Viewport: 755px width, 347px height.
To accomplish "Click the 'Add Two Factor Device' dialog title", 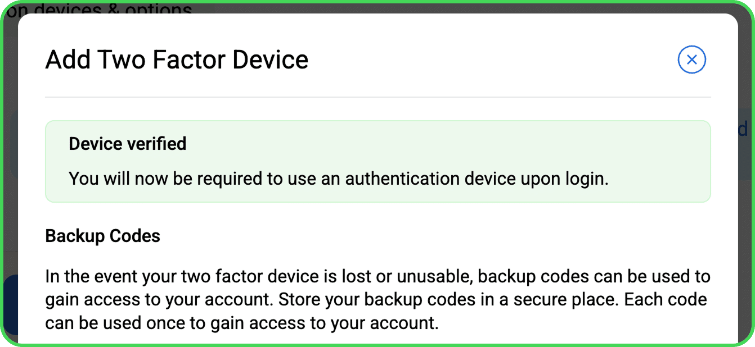I will click(x=177, y=60).
